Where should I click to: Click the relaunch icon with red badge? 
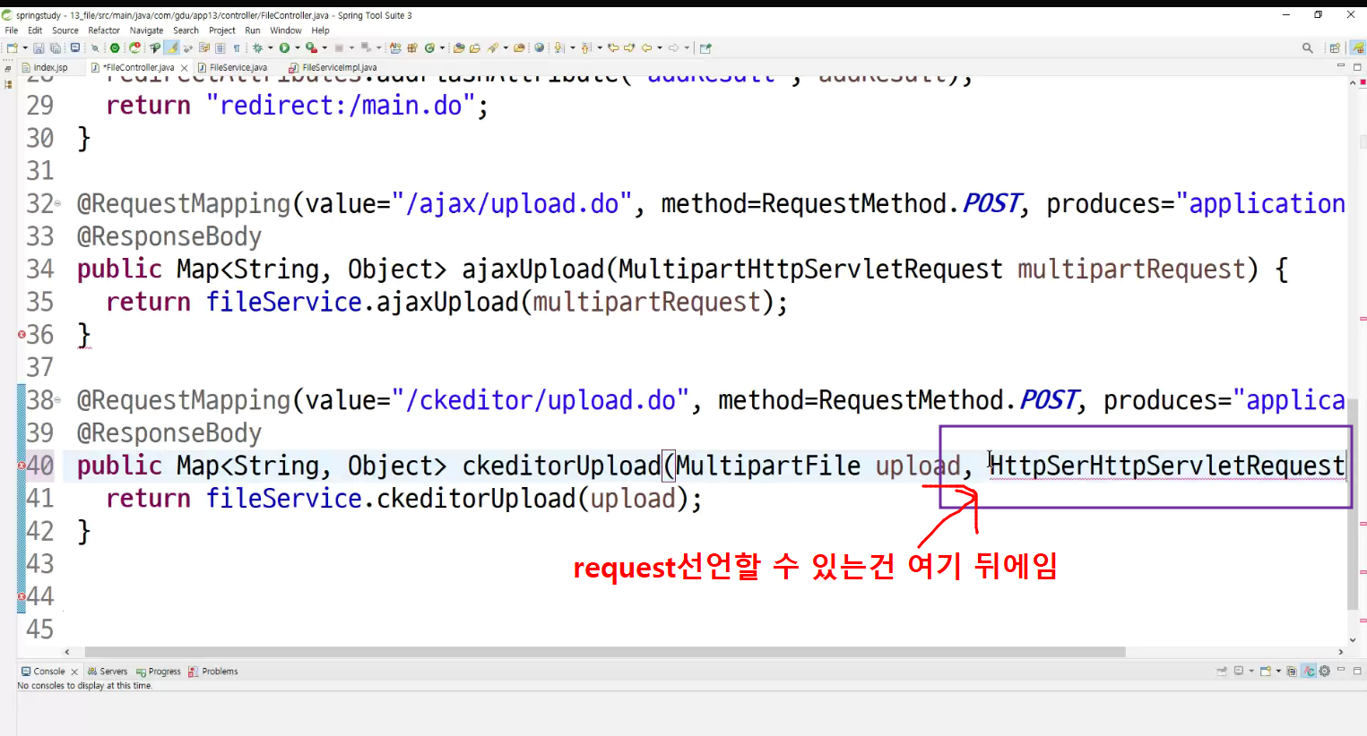[134, 47]
